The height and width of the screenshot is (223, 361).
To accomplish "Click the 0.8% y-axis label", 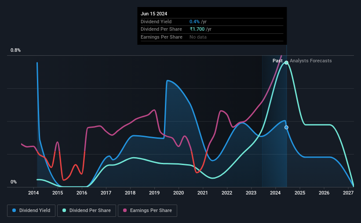I will [x=16, y=50].
